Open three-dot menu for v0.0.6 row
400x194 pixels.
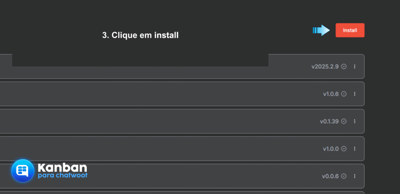click(x=355, y=176)
